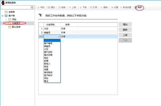Open the 字段 toolbar item
Screen dimensions: 161x106
coord(41,7)
